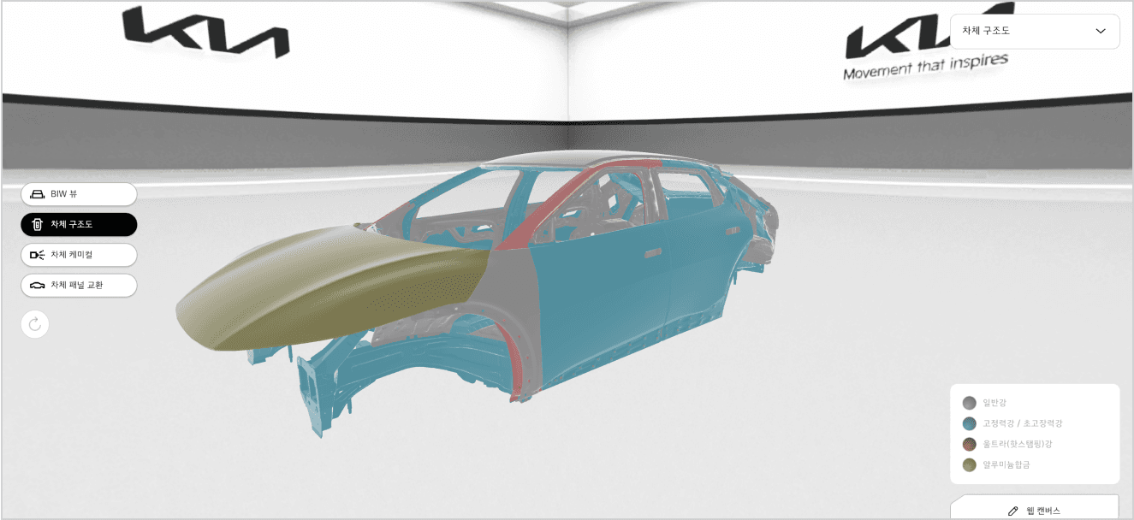Switch to 차체 패널 교환 mode
The width and height of the screenshot is (1134, 520).
tap(79, 286)
